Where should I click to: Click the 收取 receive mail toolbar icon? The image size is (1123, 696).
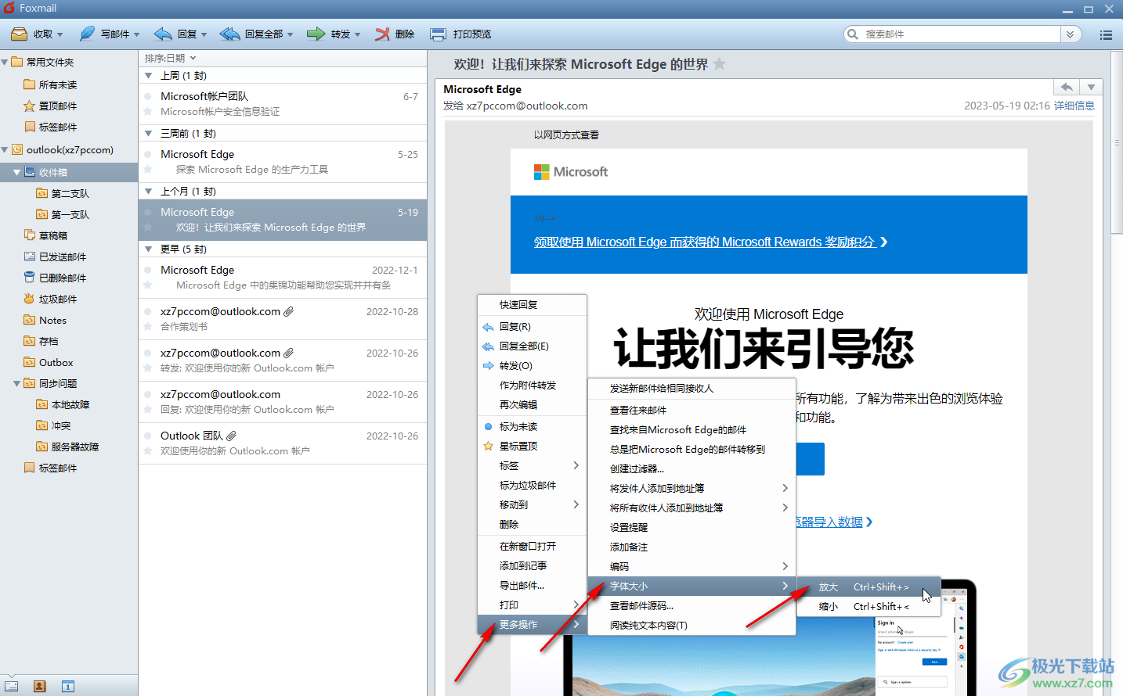[19, 34]
